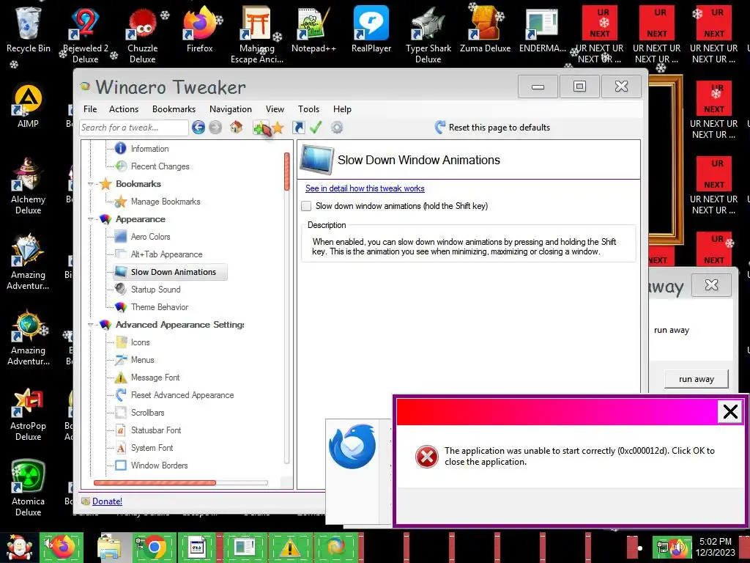Select the Zuma Deluxe desktop icon
750x563 pixels.
(485, 30)
